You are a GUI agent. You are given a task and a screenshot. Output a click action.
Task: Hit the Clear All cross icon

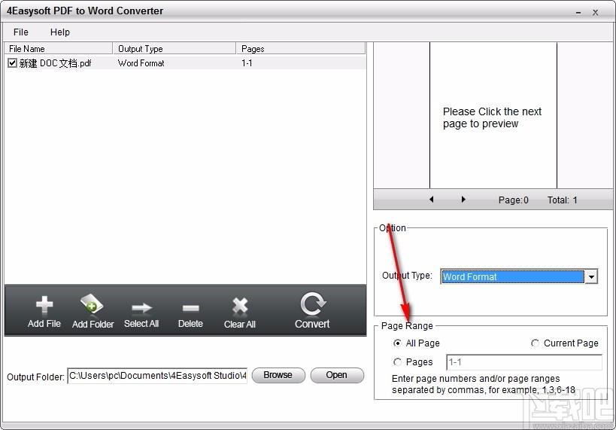[240, 306]
